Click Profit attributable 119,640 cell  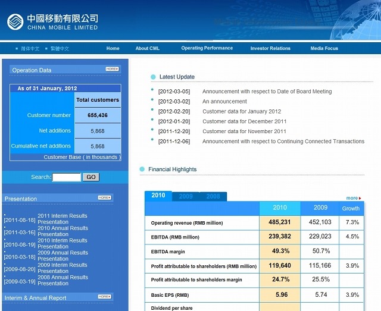(x=280, y=266)
